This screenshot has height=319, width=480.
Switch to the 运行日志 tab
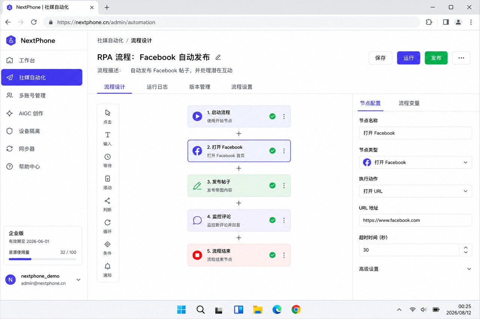tap(157, 87)
